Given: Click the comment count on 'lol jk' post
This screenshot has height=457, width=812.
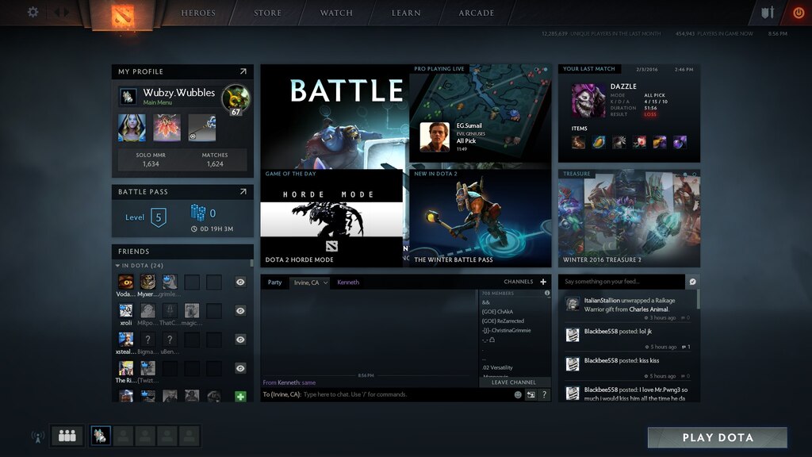Looking at the screenshot, I should tap(686, 348).
